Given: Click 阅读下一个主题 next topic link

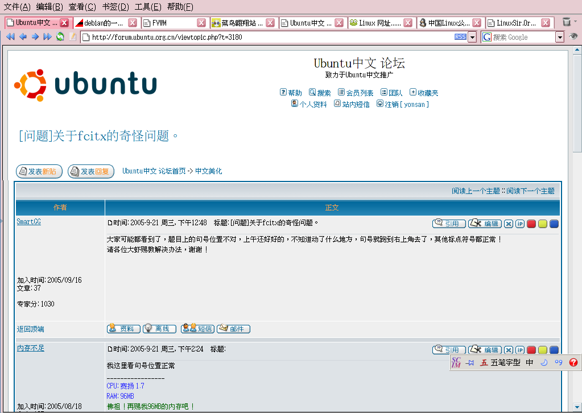Looking at the screenshot, I should (x=530, y=191).
